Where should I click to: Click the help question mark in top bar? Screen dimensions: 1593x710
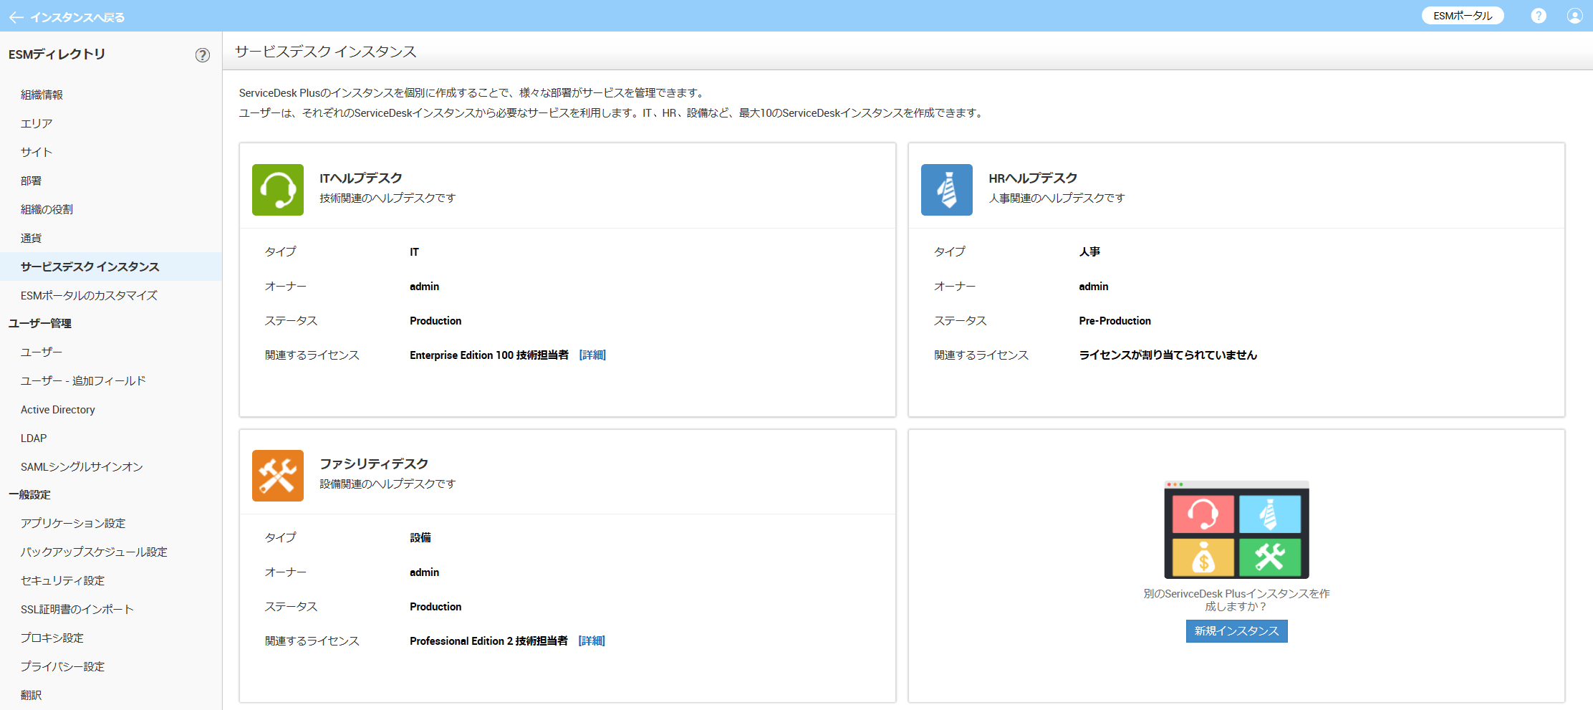click(x=1538, y=16)
